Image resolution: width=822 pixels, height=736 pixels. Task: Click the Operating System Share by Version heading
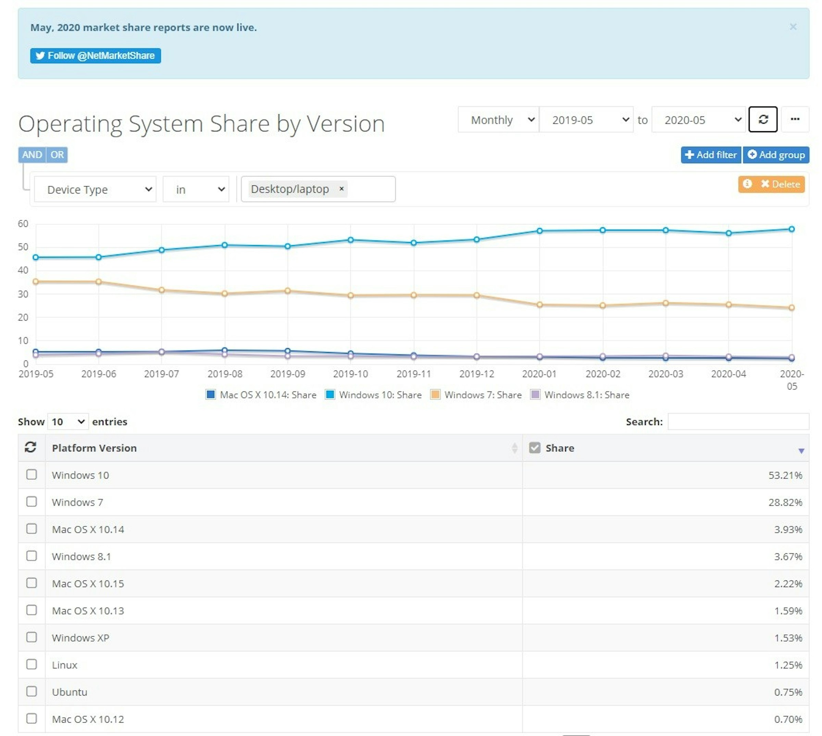[201, 124]
